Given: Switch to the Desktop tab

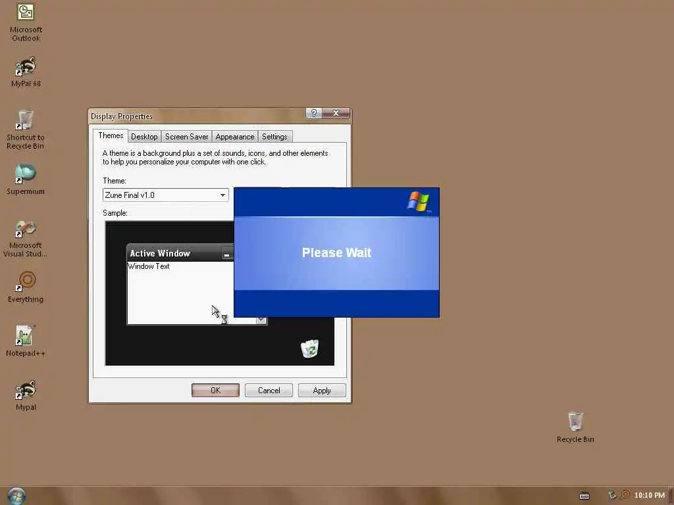Looking at the screenshot, I should pos(144,137).
